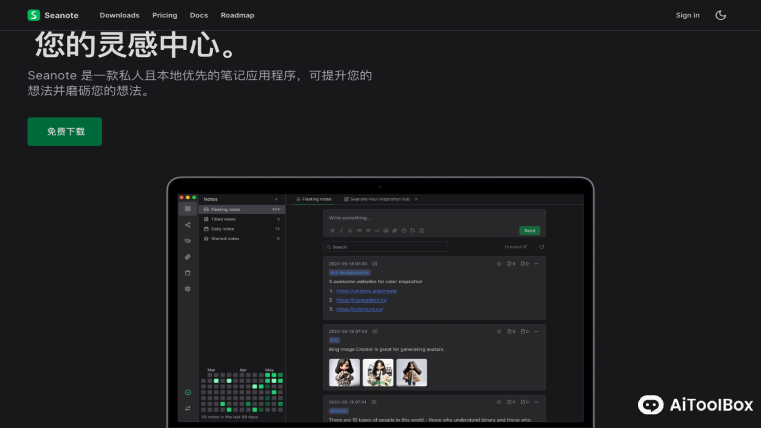
Task: Insert a code block using the editor icon
Action: (x=377, y=230)
